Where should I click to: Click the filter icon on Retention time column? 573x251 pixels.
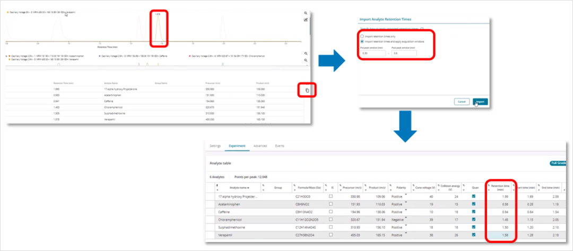488,185
